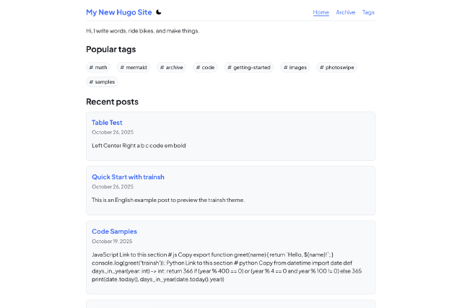Open the My New Hugo Site homepage link
Image resolution: width=462 pixels, height=308 pixels.
point(119,12)
